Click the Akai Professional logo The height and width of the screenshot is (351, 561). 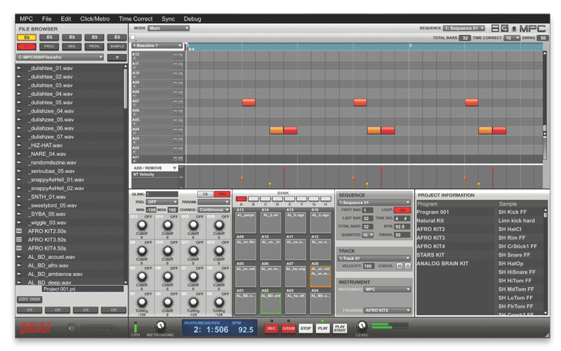(x=35, y=327)
